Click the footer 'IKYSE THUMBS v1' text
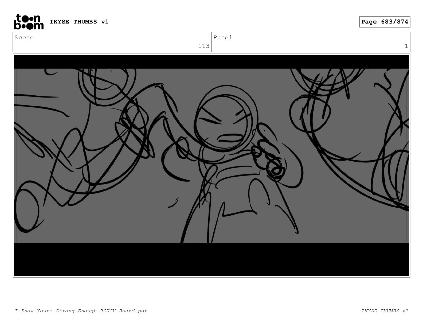 pyautogui.click(x=385, y=311)
